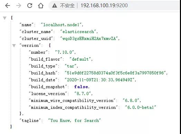Select the version number "7.10.0"
This screenshot has height=134, width=181.
click(65, 52)
